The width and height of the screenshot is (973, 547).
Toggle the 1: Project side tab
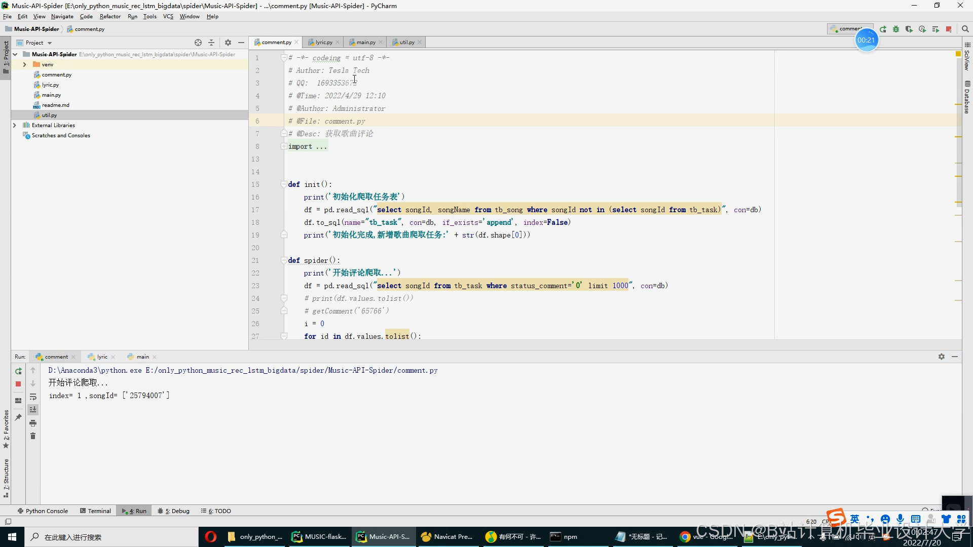pos(6,57)
